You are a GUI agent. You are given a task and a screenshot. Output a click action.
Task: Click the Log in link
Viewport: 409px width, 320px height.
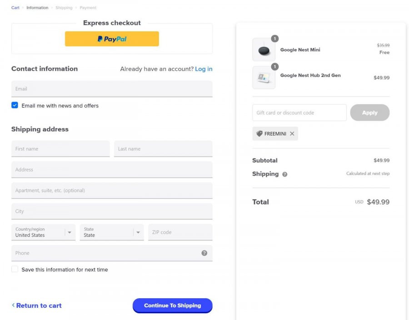204,69
